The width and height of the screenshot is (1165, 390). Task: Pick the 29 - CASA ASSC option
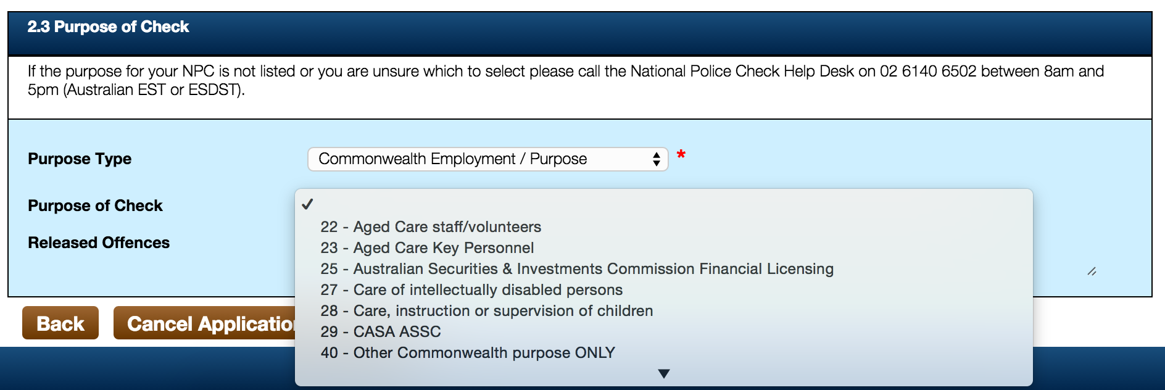381,332
